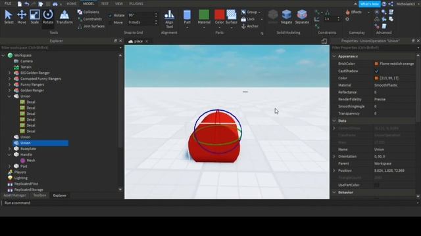Viewport: 421px width, 236px height.
Task: Toggle the CastShadow checkbox
Action: 376,71
